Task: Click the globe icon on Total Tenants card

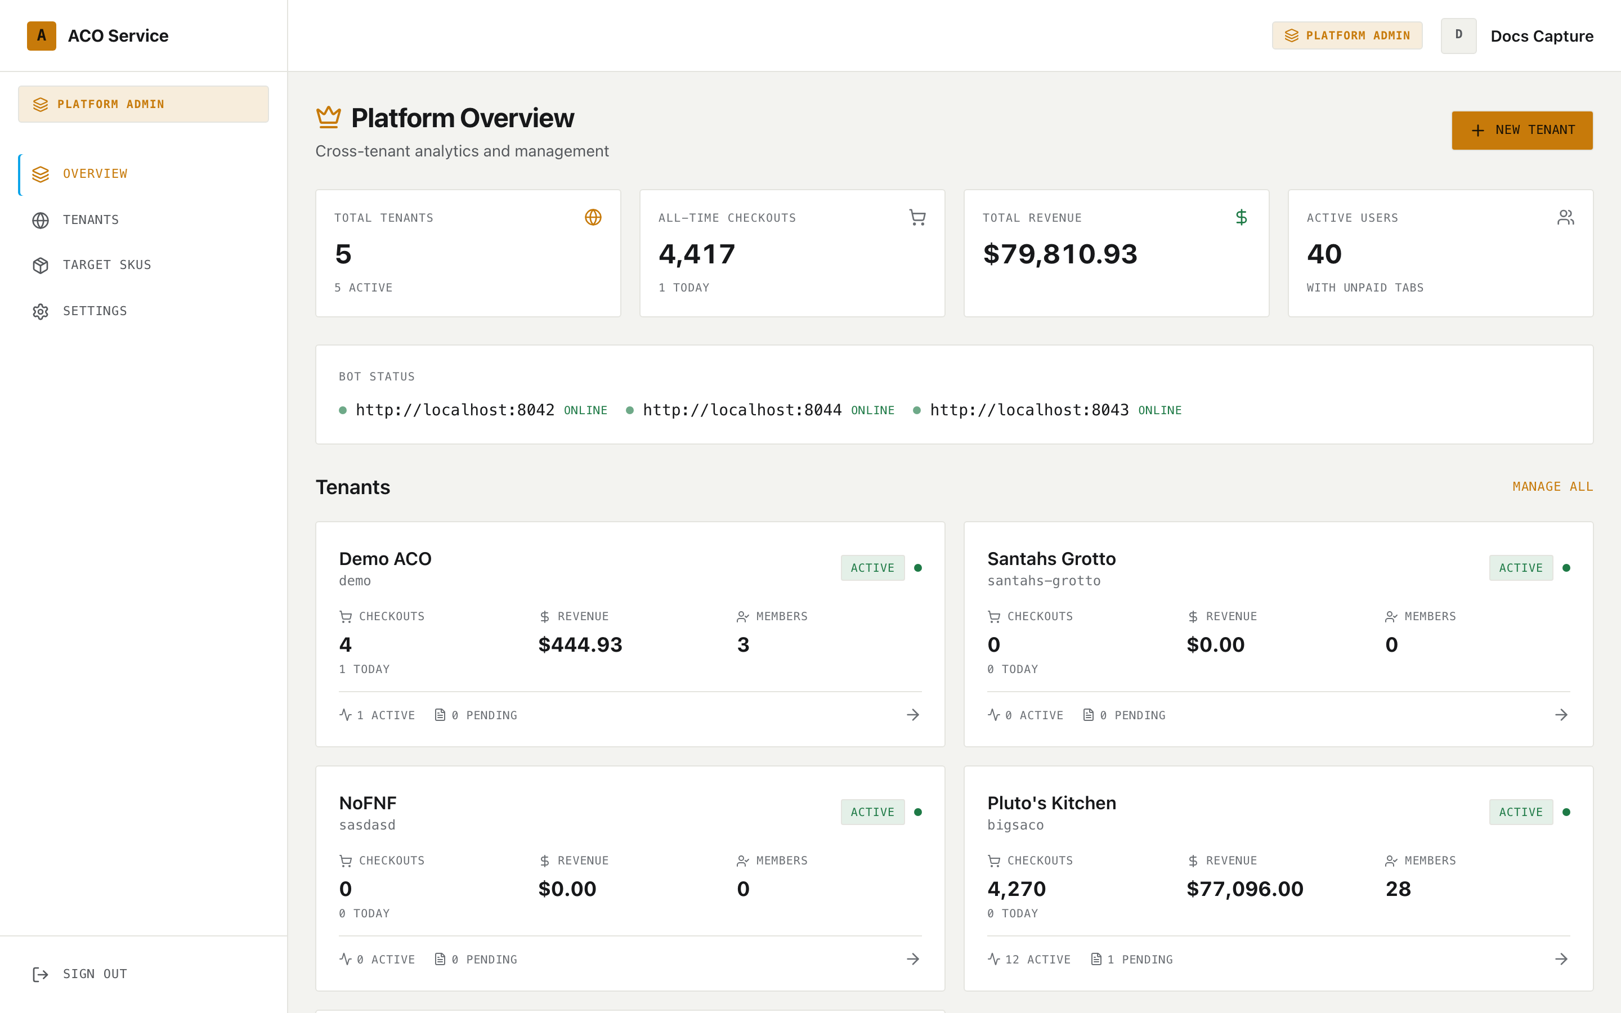Action: [x=593, y=217]
